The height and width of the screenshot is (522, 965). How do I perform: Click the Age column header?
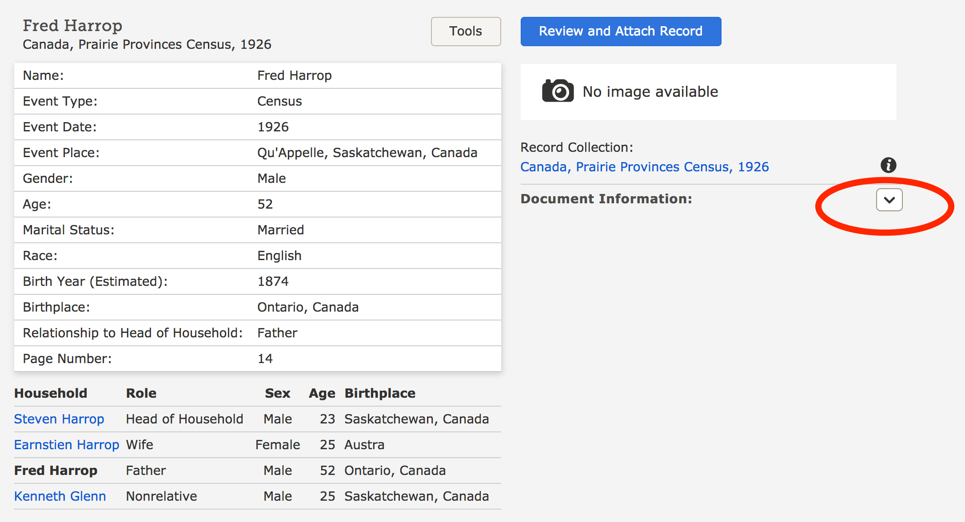[322, 393]
